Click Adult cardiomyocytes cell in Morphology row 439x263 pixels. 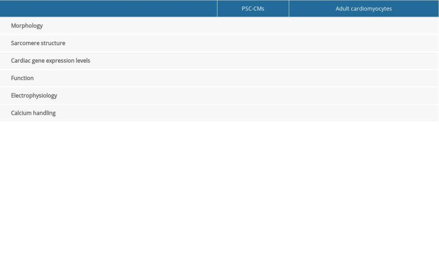coord(363,26)
